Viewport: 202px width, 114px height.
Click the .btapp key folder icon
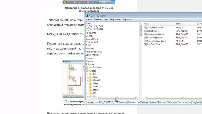tap(90, 77)
